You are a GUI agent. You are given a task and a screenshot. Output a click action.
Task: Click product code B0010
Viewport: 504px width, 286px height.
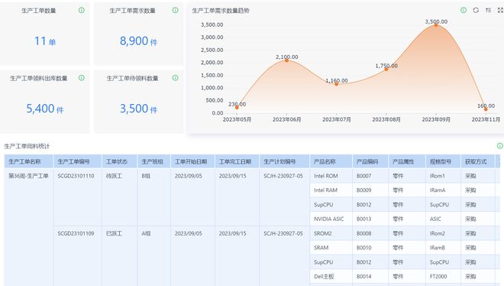(363, 248)
